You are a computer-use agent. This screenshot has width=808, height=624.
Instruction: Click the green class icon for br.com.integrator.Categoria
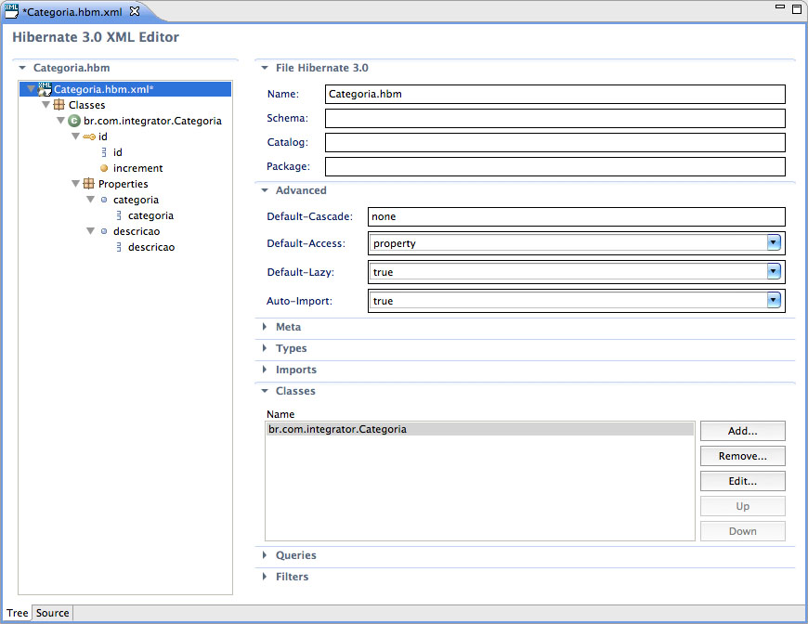click(x=74, y=121)
